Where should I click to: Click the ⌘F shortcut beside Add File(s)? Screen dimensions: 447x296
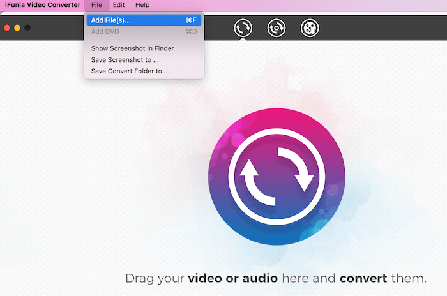pos(191,20)
